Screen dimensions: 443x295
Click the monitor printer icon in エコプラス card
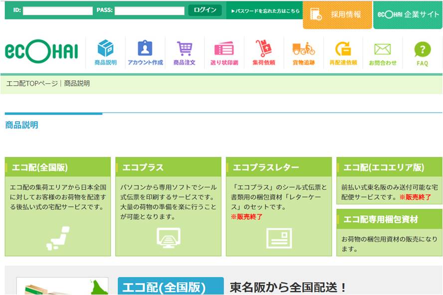tap(169, 238)
